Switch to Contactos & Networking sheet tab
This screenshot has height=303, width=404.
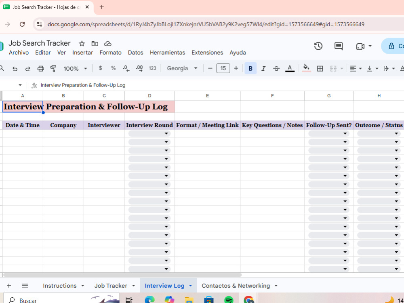pos(236,286)
